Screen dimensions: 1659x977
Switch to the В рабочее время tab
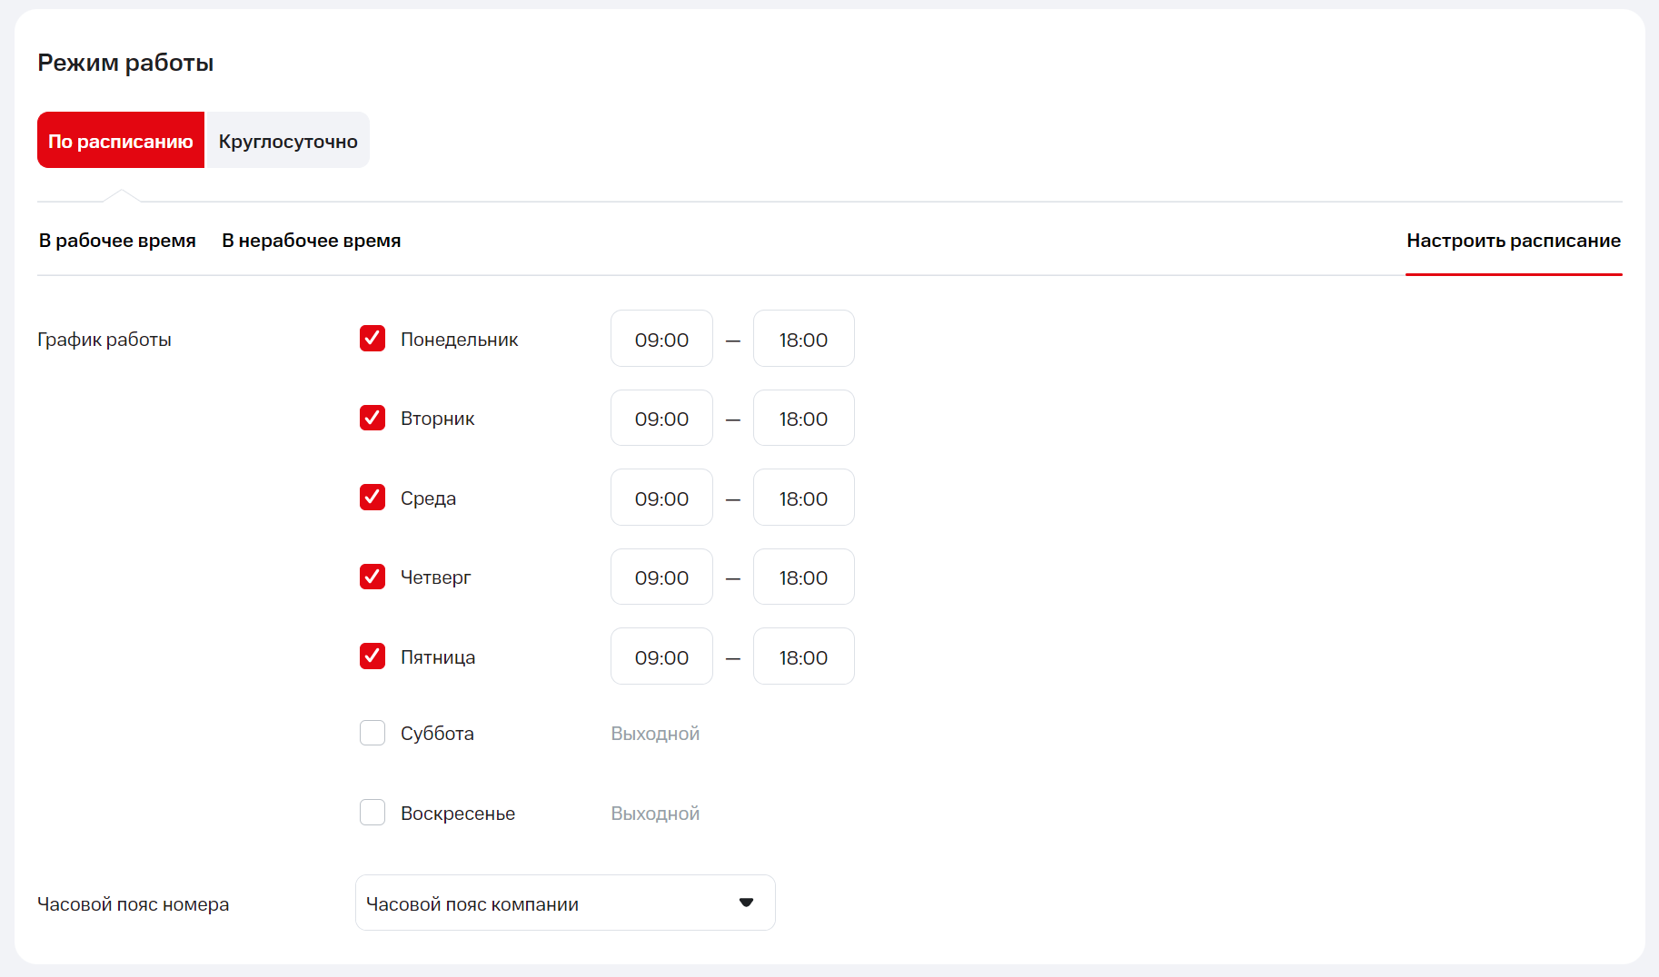[x=117, y=241]
